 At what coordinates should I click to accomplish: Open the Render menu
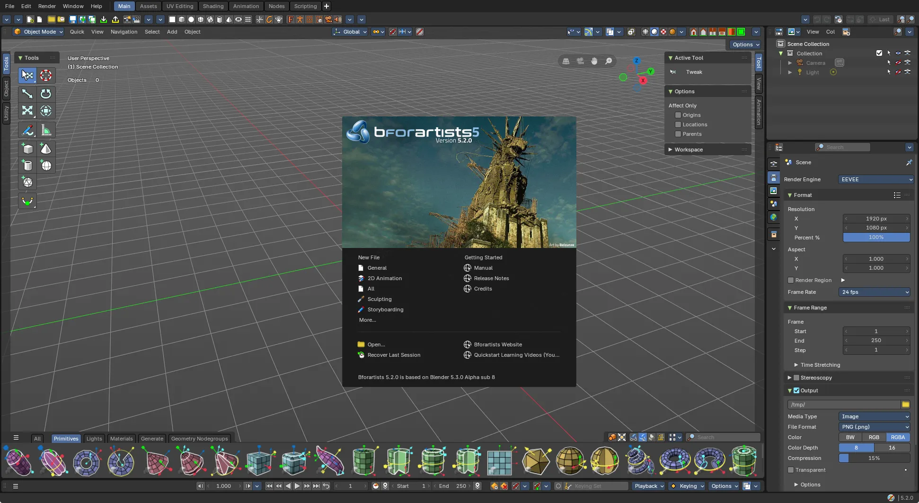[x=47, y=6]
